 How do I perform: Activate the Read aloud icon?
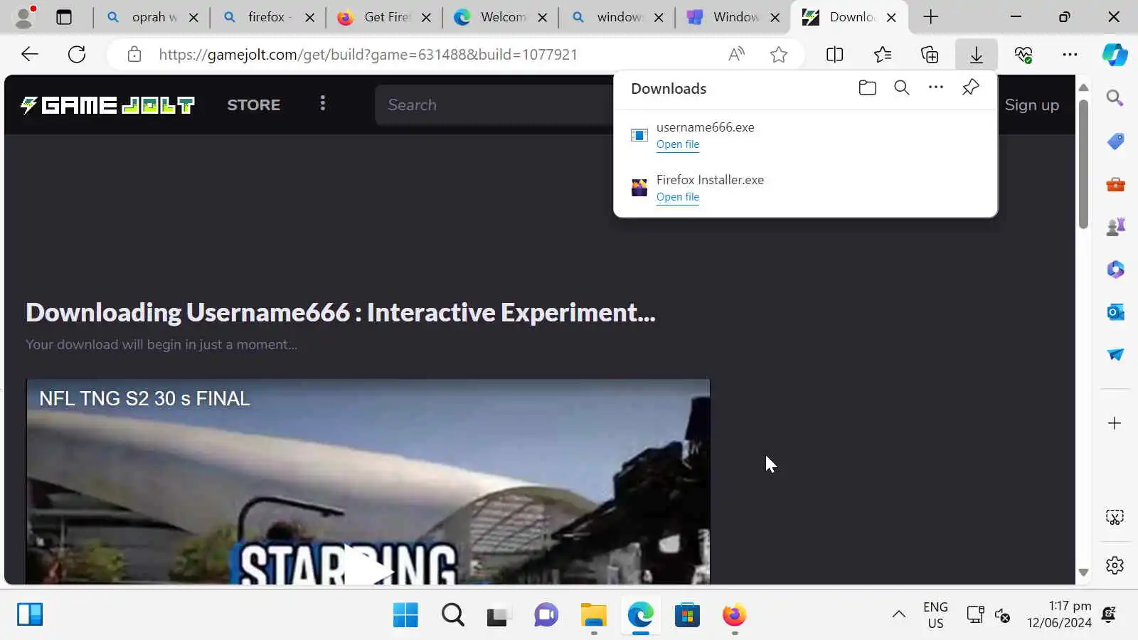point(737,54)
